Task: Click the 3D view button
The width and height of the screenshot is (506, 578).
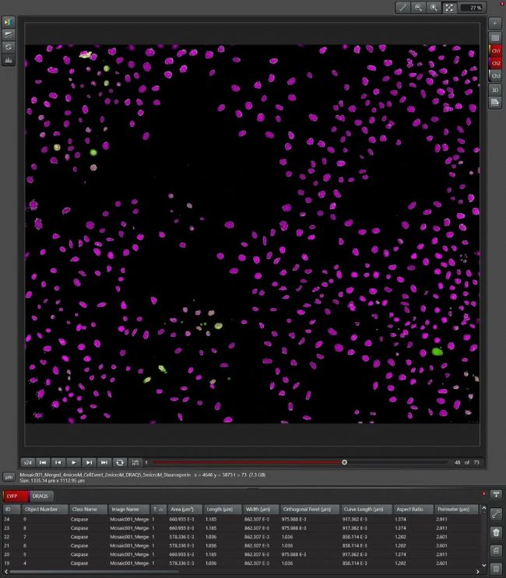Action: pos(495,89)
